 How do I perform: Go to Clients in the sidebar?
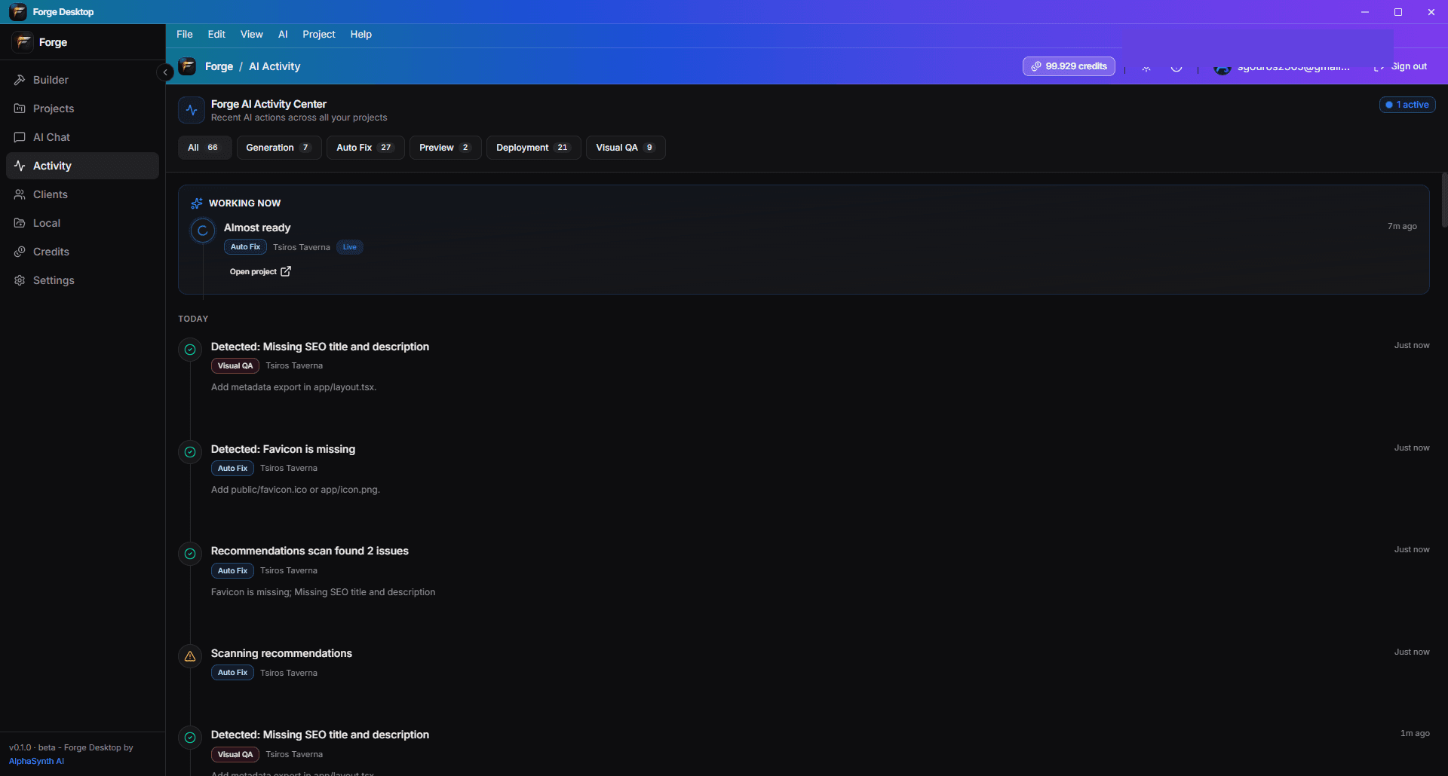click(82, 194)
